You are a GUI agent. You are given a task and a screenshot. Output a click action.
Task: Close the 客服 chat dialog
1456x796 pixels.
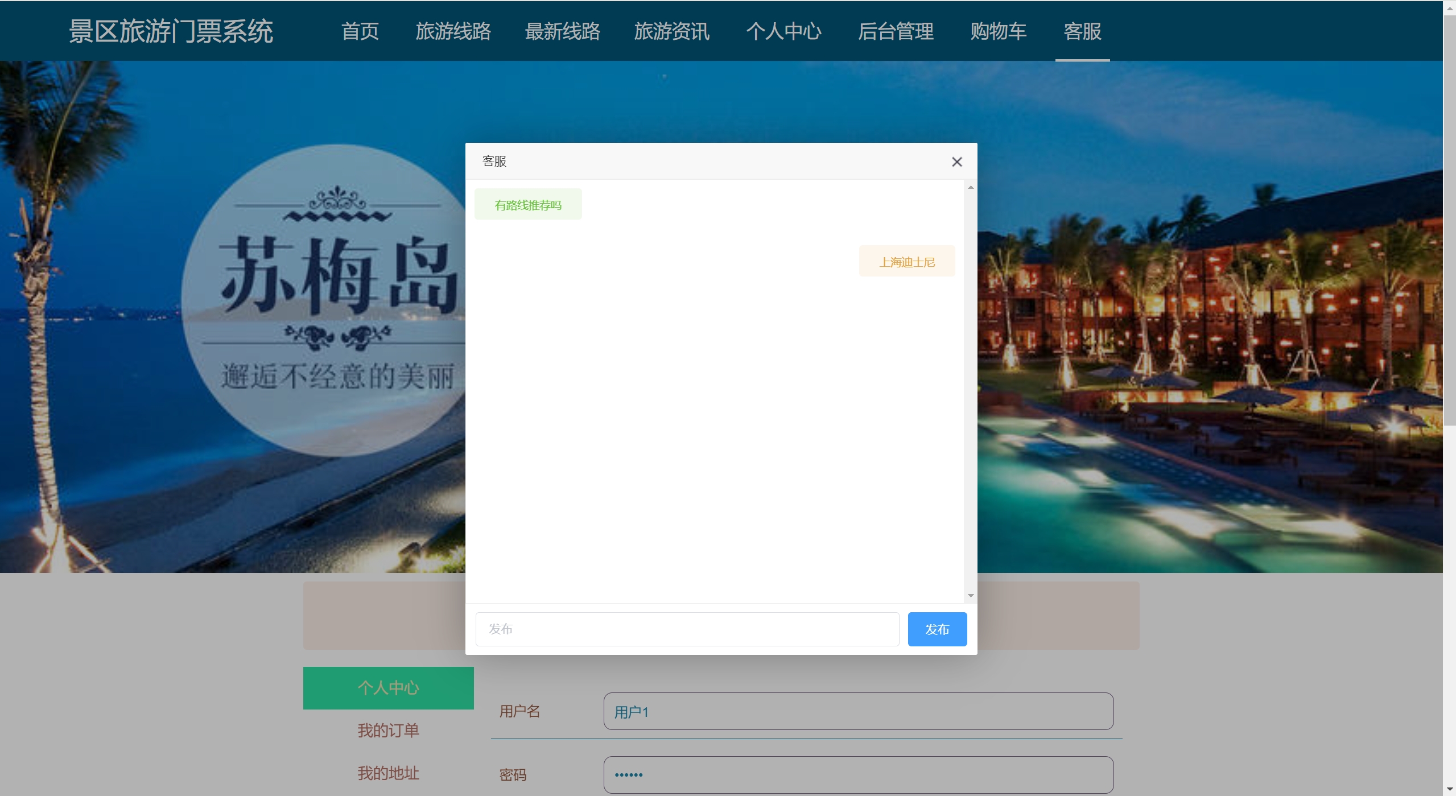point(956,162)
